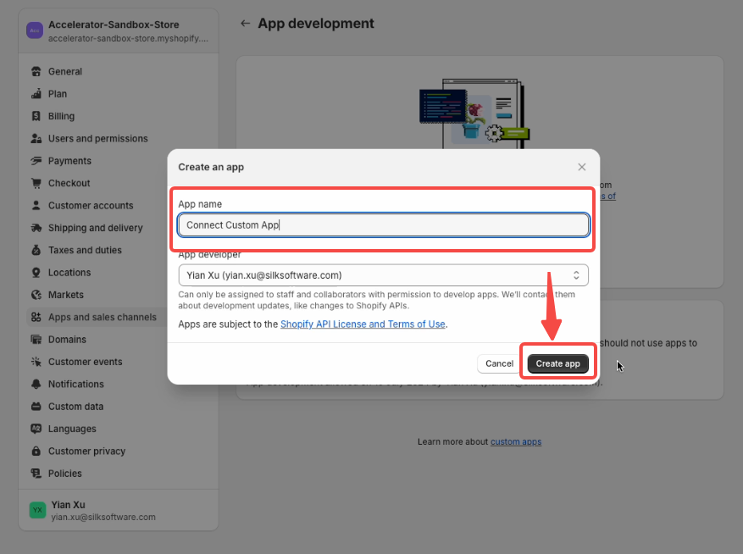Open Shopify API License and Terms of Use
The image size is (743, 554).
click(x=363, y=324)
